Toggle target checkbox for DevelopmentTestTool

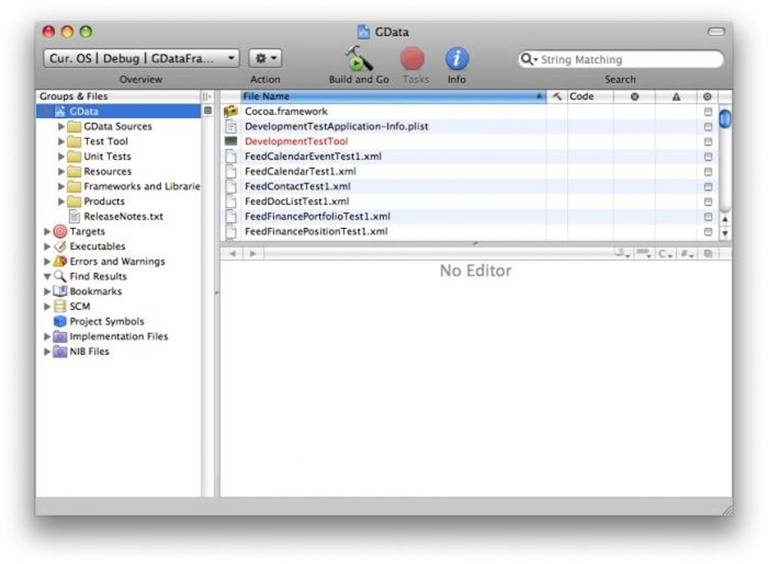tap(708, 141)
